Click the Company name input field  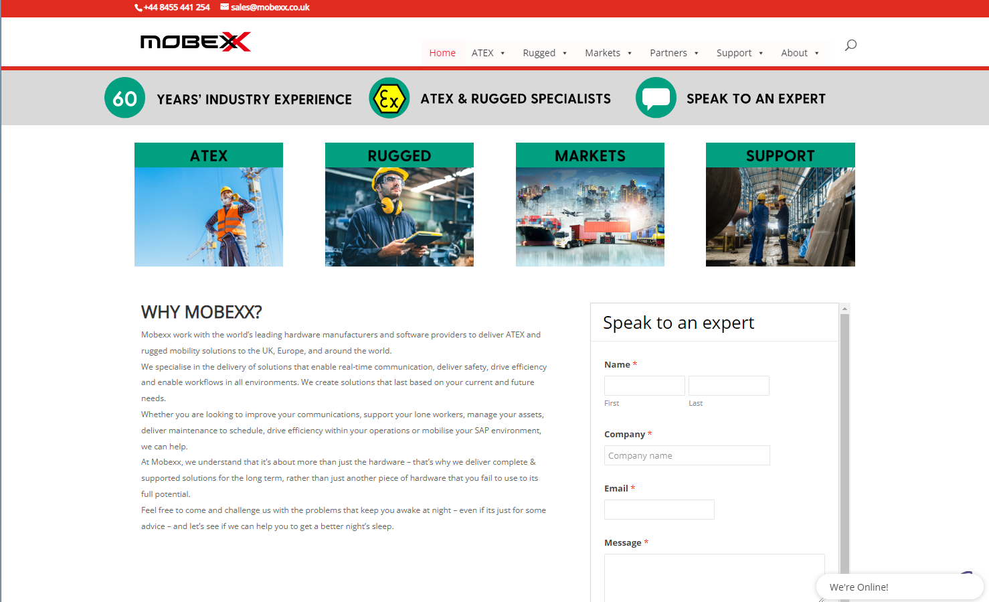click(x=687, y=455)
